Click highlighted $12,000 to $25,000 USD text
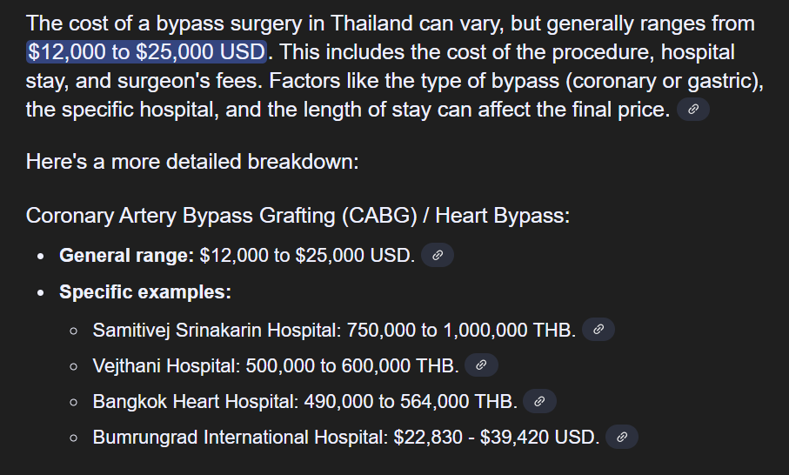Viewport: 789px width, 475px height. 146,52
